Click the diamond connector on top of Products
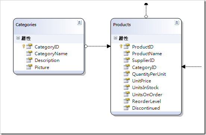Image resolution: width=206 pixels, height=135 pixels. tap(146, 16)
